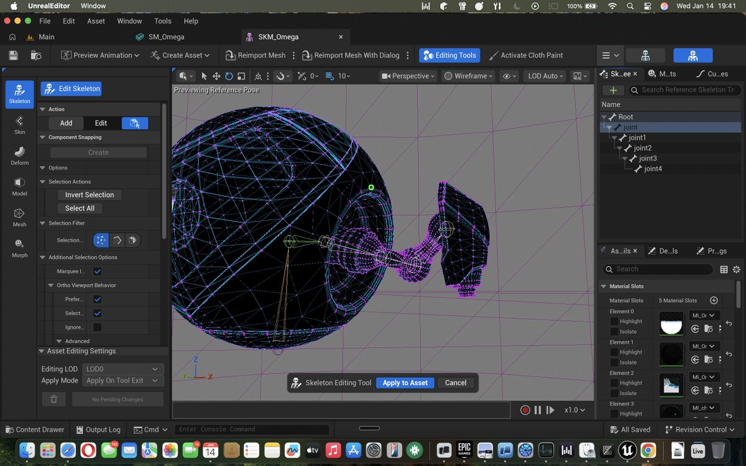Use selected asset for Element 1 material

click(695, 360)
